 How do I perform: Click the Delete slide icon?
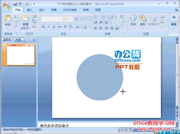coord(34,26)
